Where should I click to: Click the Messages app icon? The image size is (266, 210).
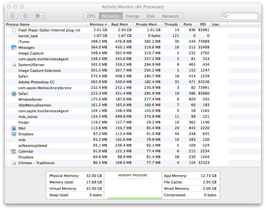pyautogui.click(x=14, y=47)
